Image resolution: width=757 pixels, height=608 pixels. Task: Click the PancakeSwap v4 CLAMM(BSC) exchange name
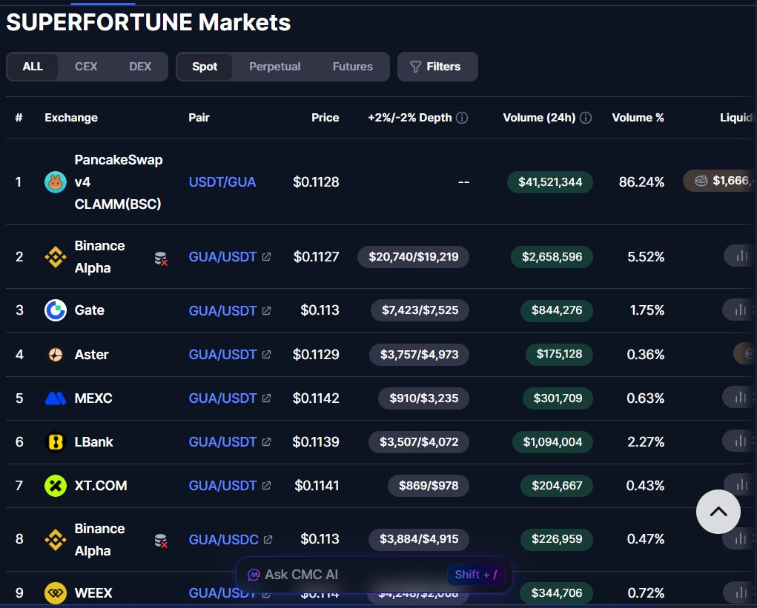[119, 182]
